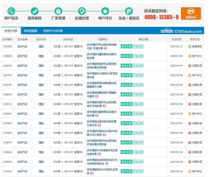The height and width of the screenshot is (177, 213).
Task: Click red 处理反馈 status icon for 1388788
Action: [x=190, y=66]
